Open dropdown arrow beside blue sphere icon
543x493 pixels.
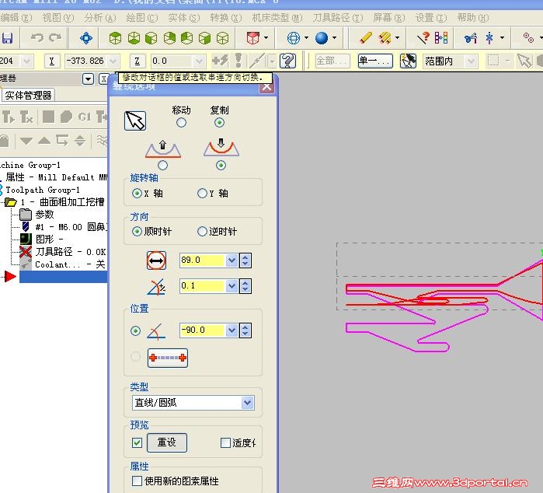pyautogui.click(x=335, y=38)
